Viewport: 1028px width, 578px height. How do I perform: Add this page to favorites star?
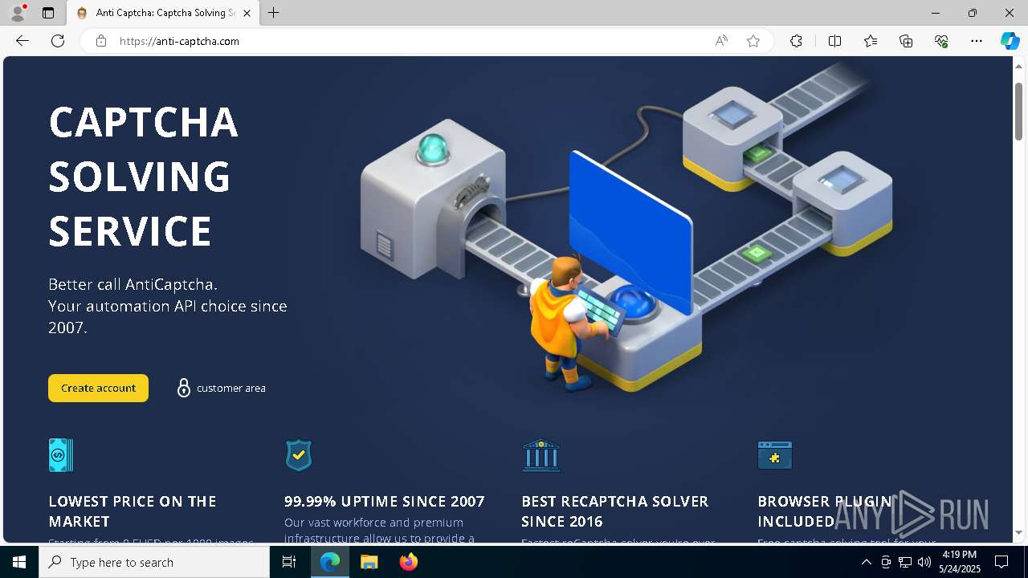(x=753, y=41)
